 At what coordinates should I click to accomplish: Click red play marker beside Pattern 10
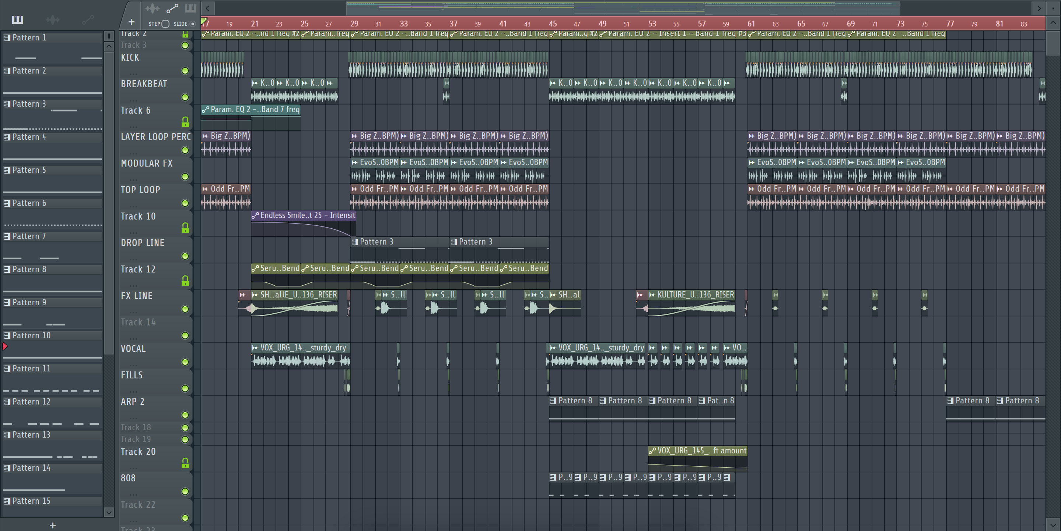point(5,346)
